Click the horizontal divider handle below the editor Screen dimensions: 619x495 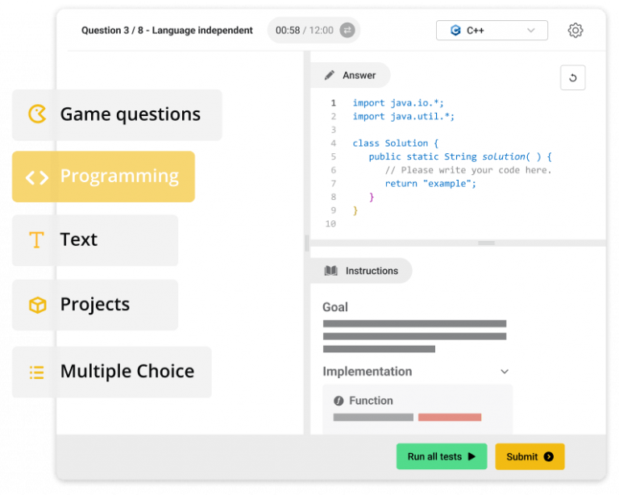click(486, 243)
